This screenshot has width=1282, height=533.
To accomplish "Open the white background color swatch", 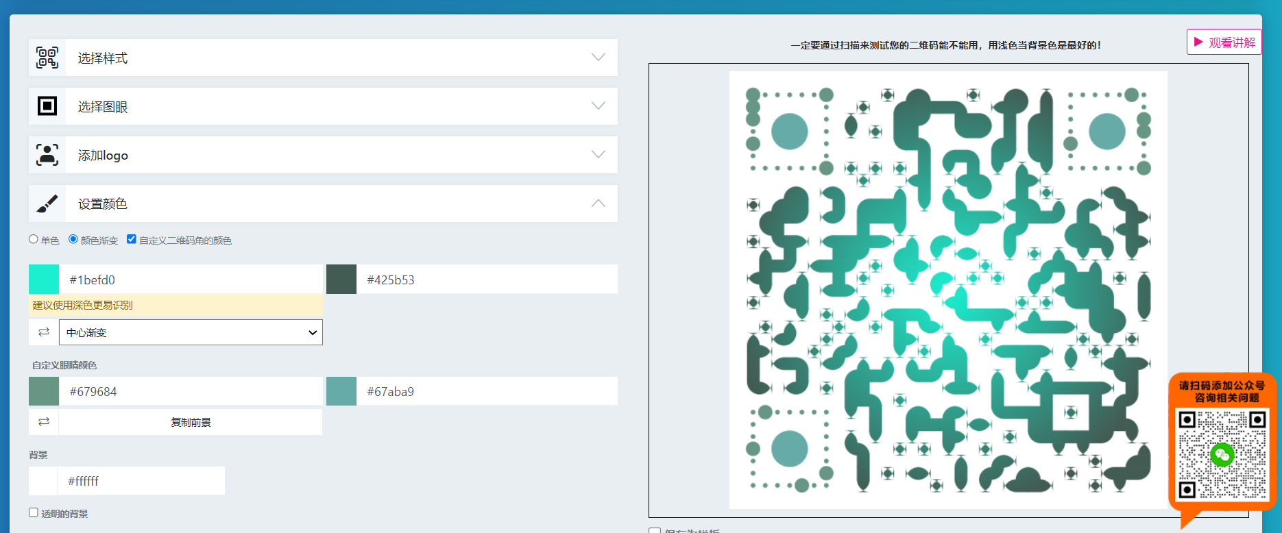I will click(43, 481).
